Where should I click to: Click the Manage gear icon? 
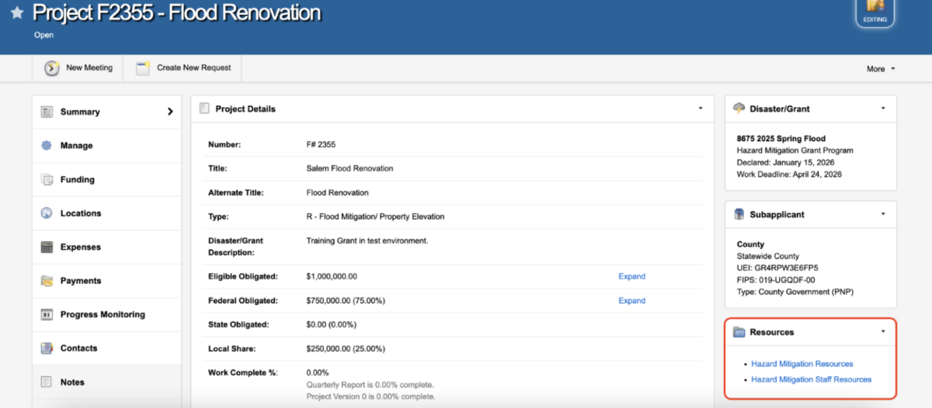(x=47, y=146)
